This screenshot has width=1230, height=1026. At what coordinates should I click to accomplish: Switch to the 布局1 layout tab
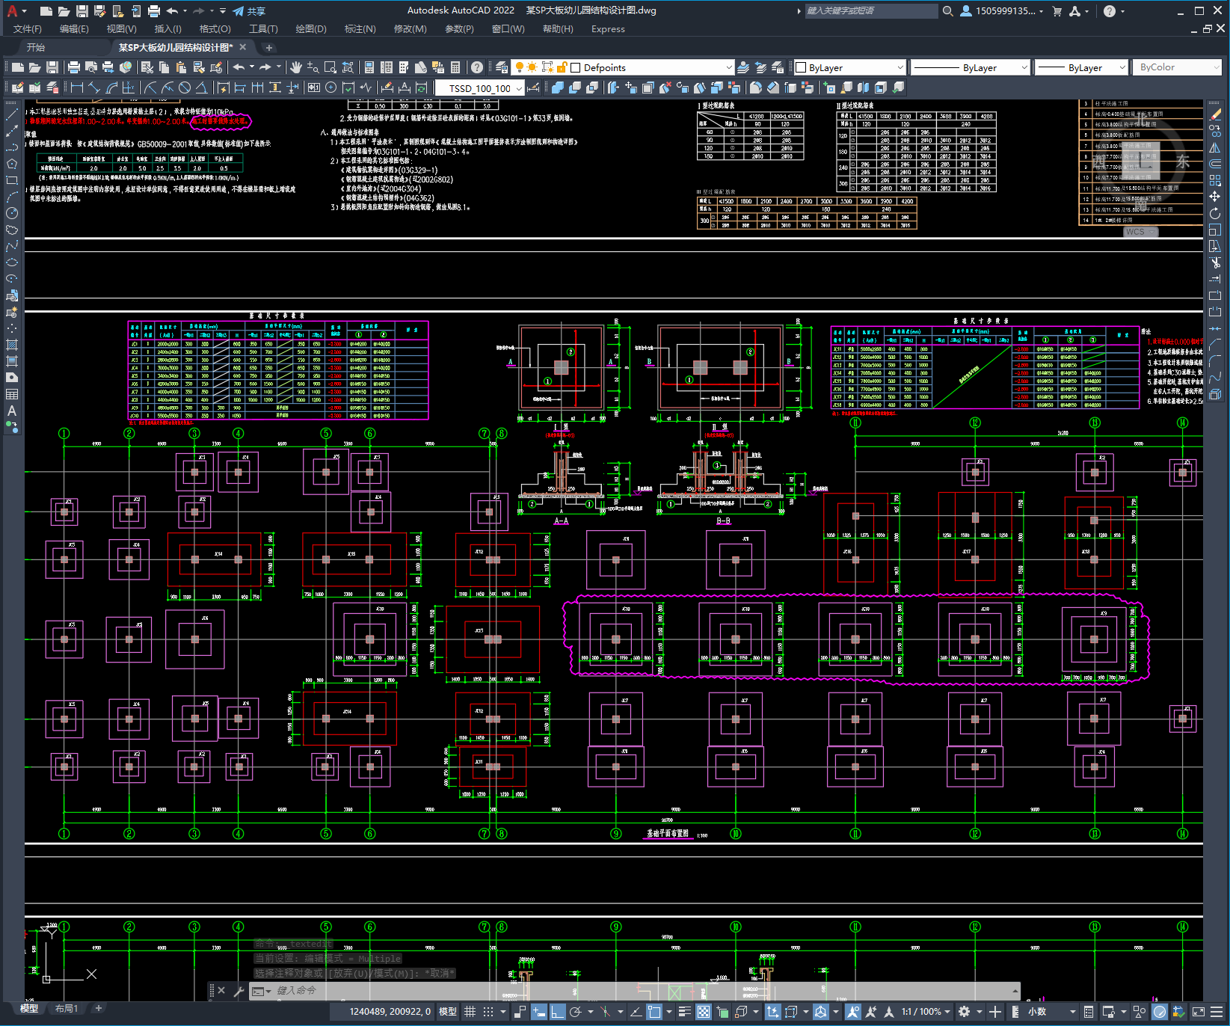[67, 1009]
